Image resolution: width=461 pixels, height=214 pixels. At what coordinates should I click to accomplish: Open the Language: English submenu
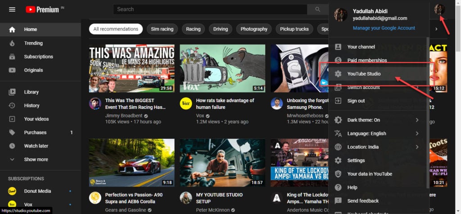[x=379, y=133]
